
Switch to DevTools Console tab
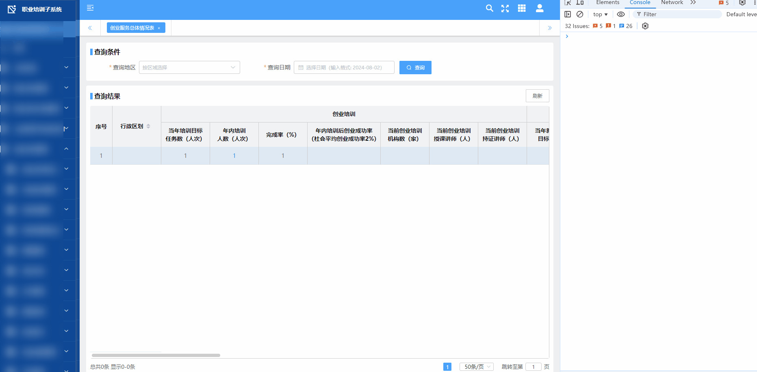point(640,2)
